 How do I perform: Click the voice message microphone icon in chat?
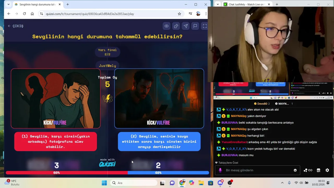point(220,170)
